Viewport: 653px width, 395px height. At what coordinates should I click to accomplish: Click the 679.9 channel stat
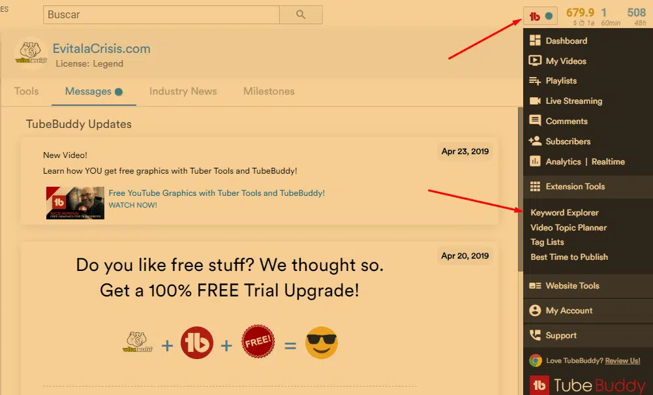[580, 12]
